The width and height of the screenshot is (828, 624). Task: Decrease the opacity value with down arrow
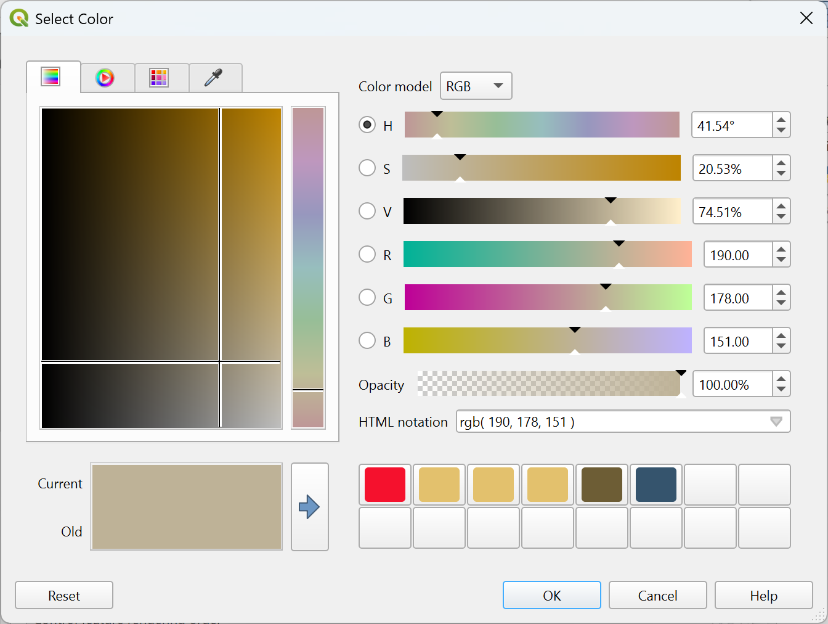point(781,389)
